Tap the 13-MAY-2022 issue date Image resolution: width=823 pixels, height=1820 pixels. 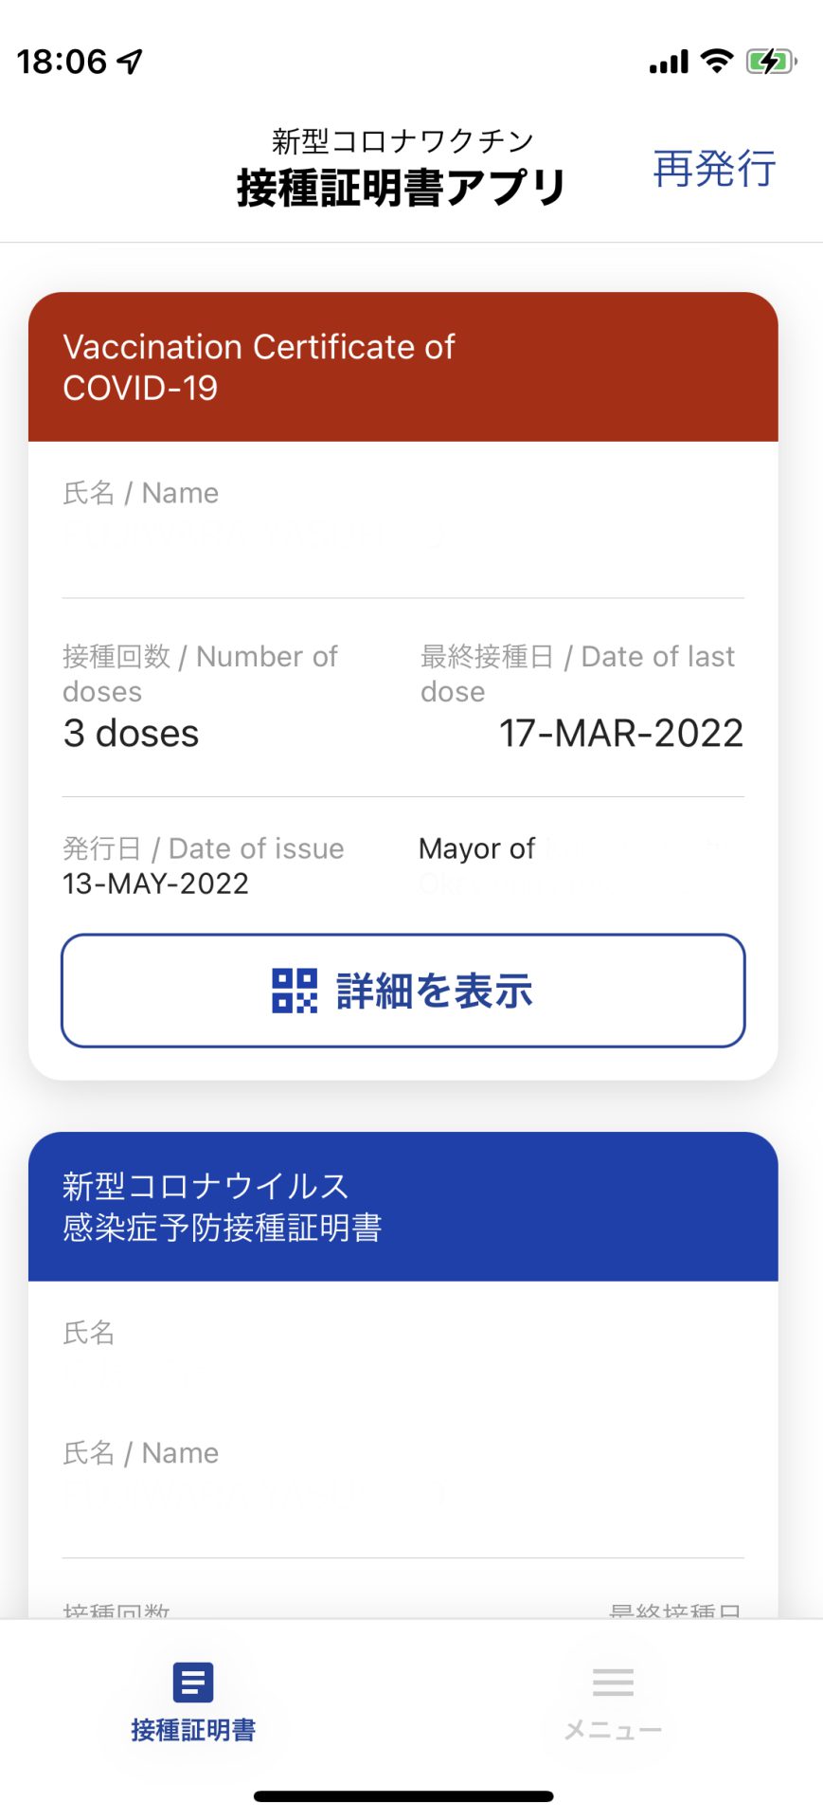click(x=155, y=883)
